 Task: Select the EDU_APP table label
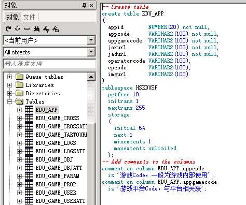click(46, 110)
